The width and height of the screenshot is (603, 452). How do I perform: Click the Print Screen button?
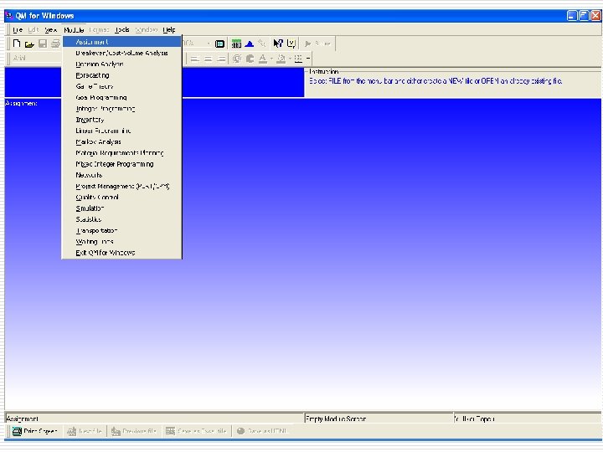(34, 431)
